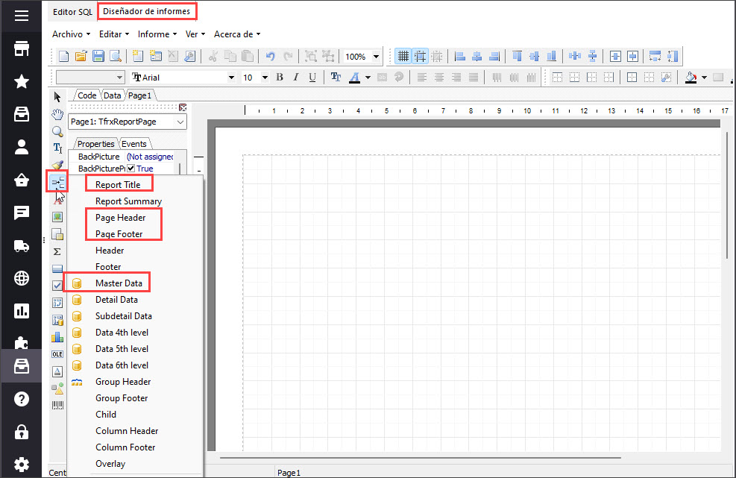This screenshot has width=736, height=478.
Task: Open settings gear in the sidebar
Action: coord(21,465)
